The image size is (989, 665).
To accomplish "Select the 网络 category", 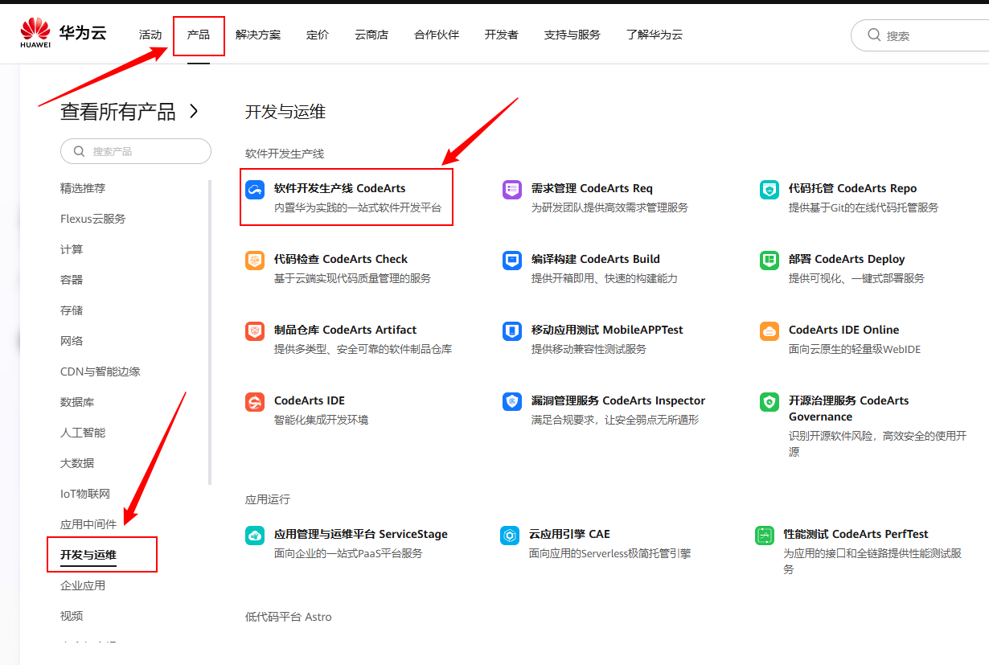I will point(72,341).
